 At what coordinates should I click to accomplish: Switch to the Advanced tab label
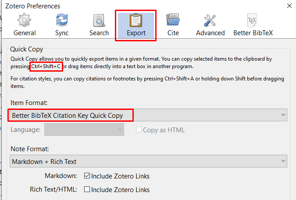210,33
